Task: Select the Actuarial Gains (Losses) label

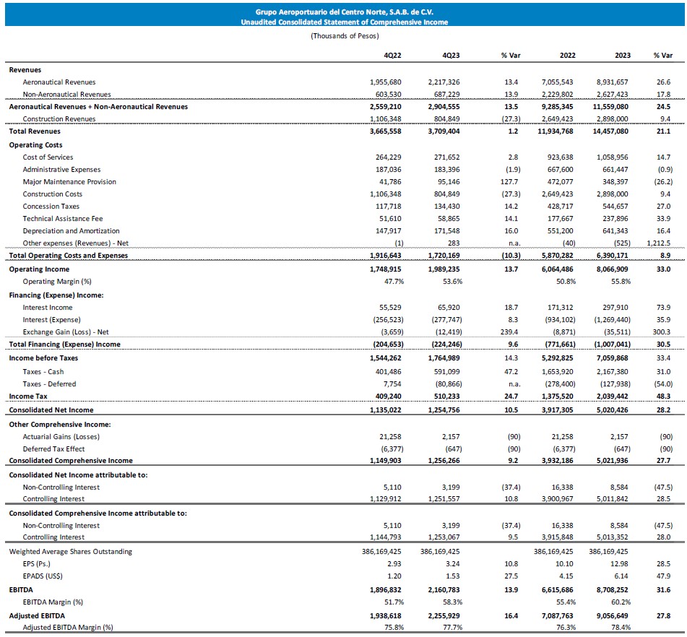Action: click(61, 436)
